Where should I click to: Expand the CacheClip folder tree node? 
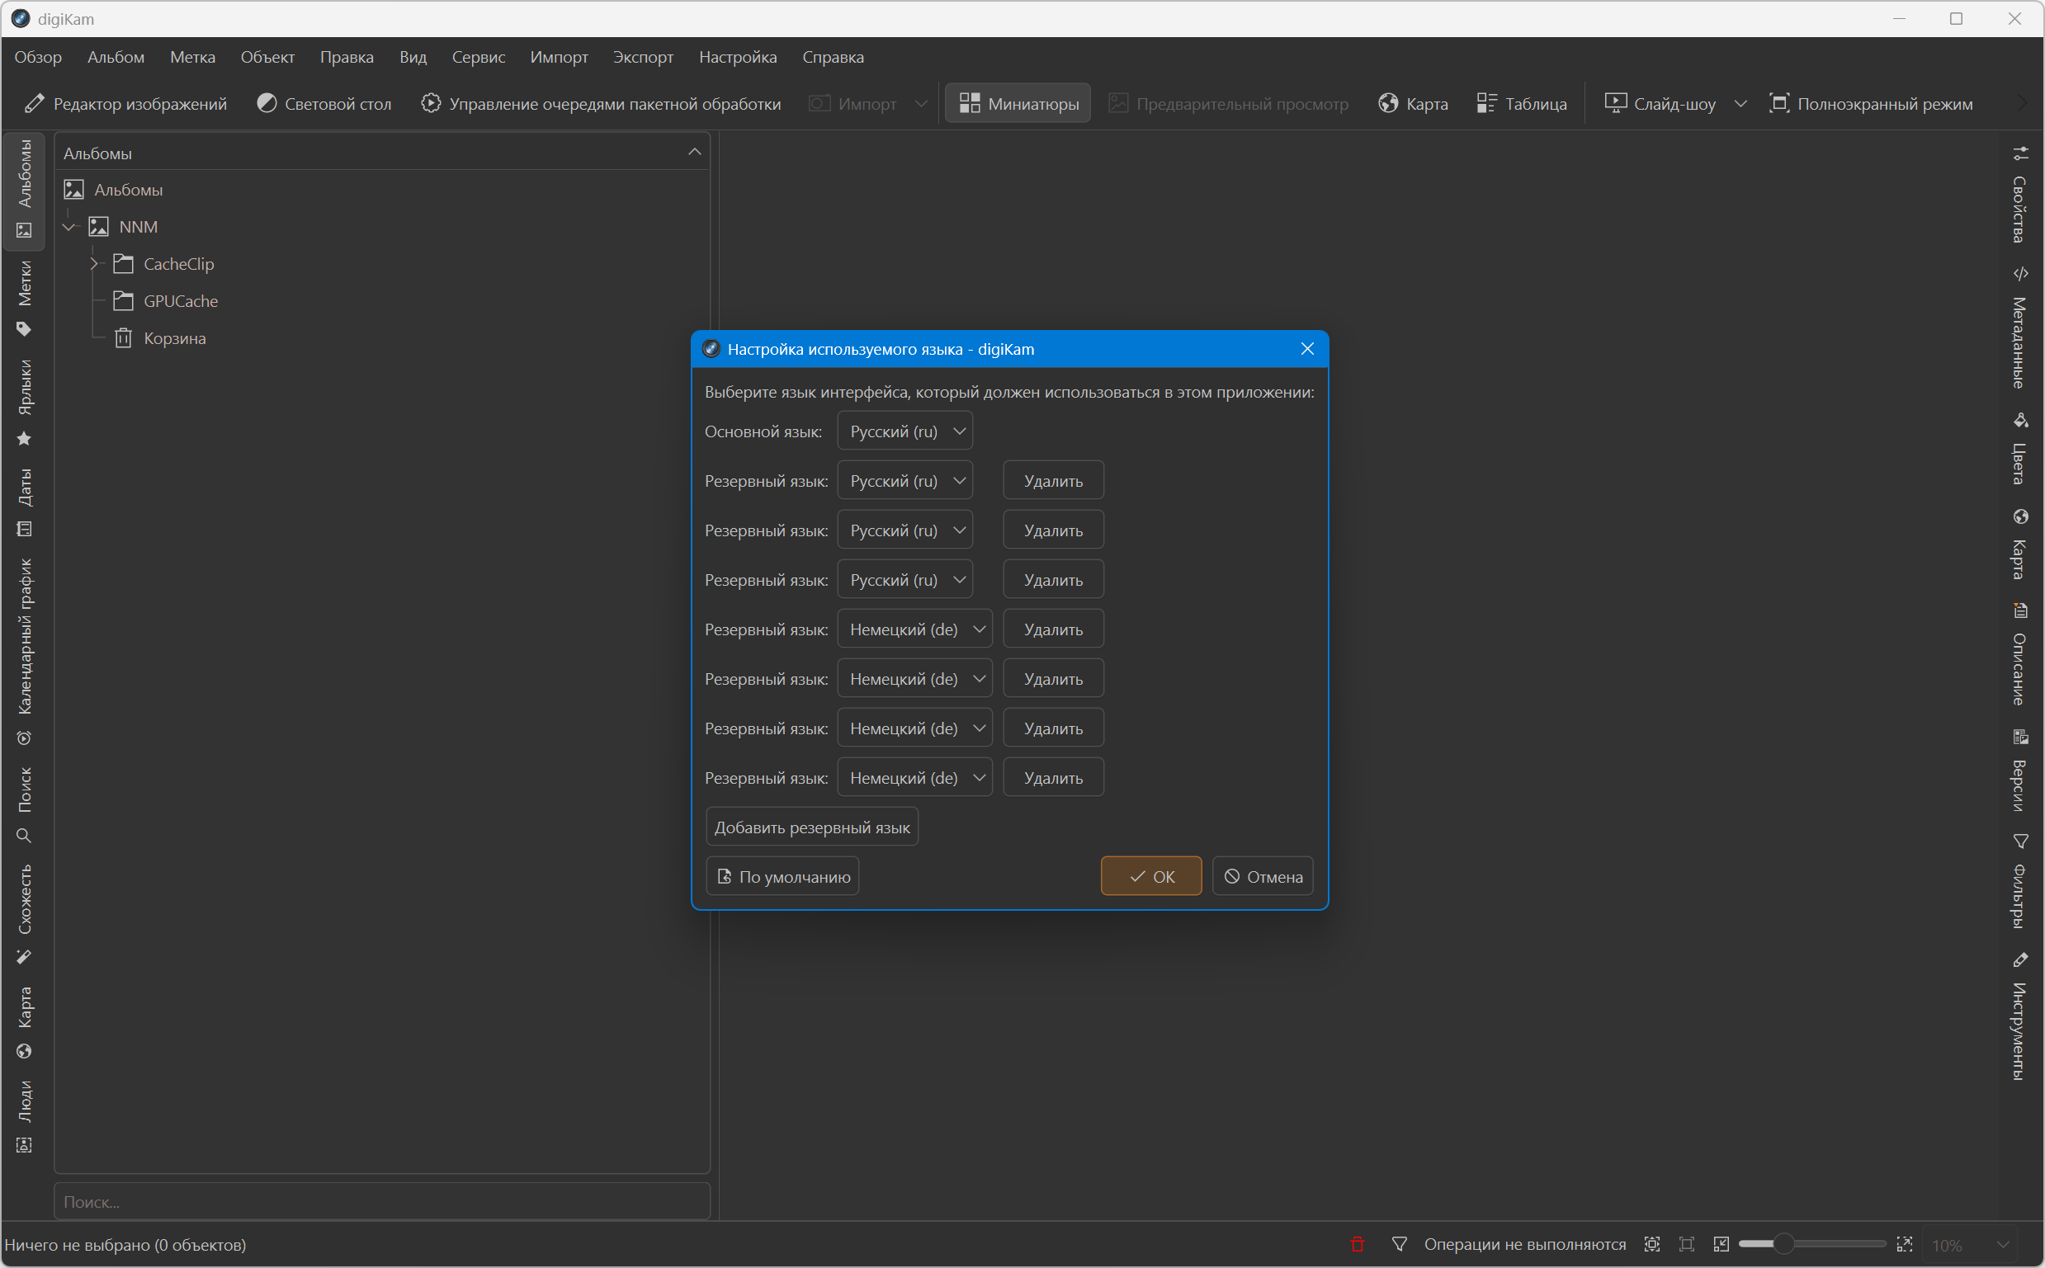click(94, 263)
